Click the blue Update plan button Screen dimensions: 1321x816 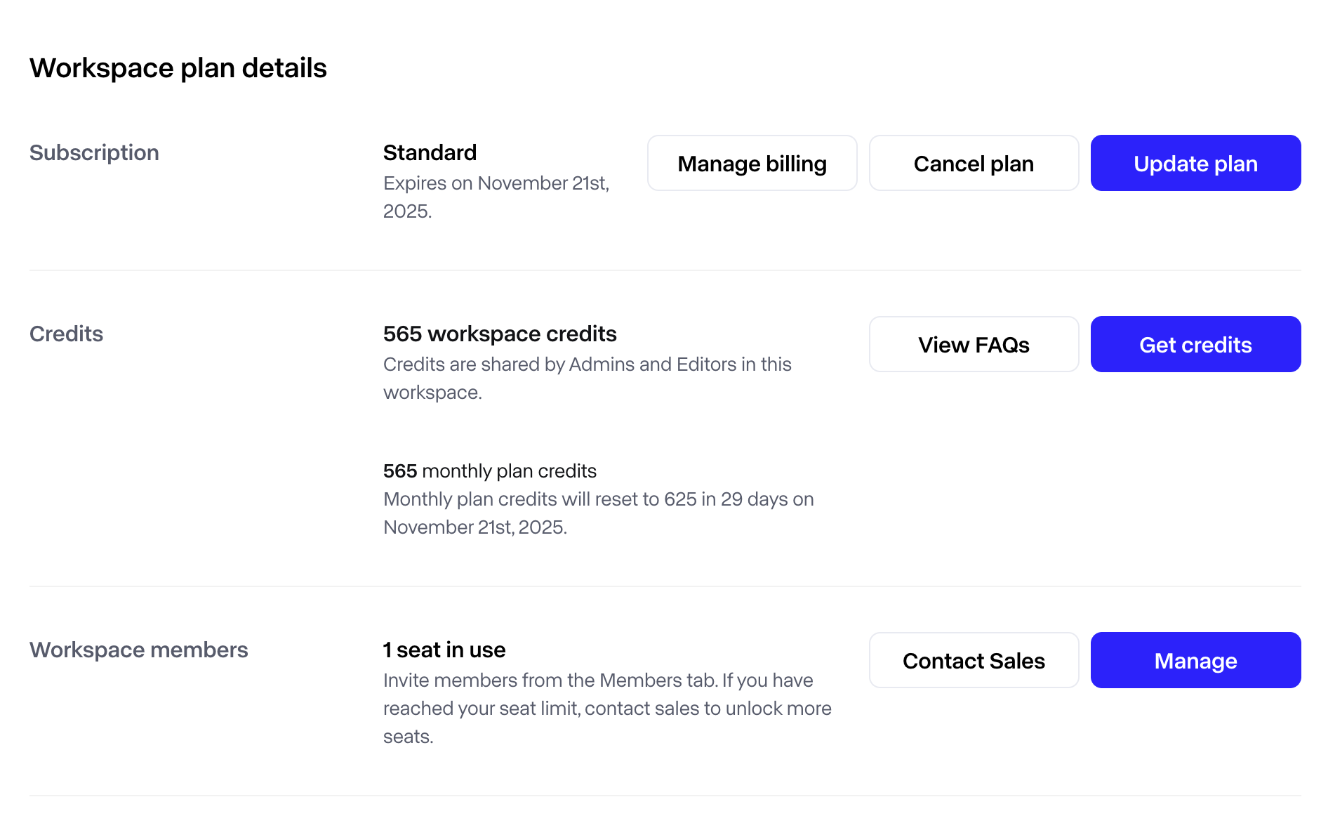point(1195,164)
